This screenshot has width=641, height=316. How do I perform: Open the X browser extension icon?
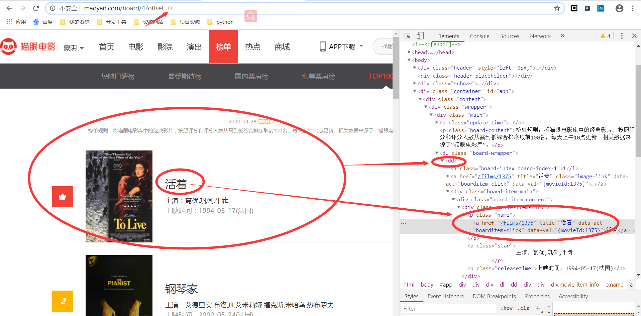coord(587,8)
